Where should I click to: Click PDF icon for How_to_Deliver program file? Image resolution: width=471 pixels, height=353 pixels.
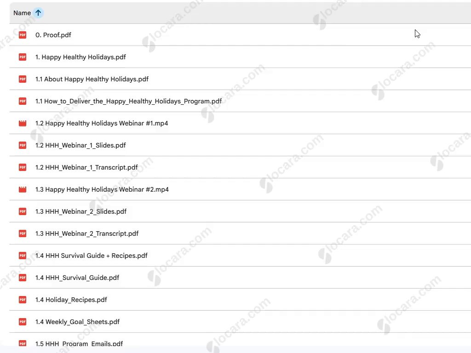click(x=23, y=101)
